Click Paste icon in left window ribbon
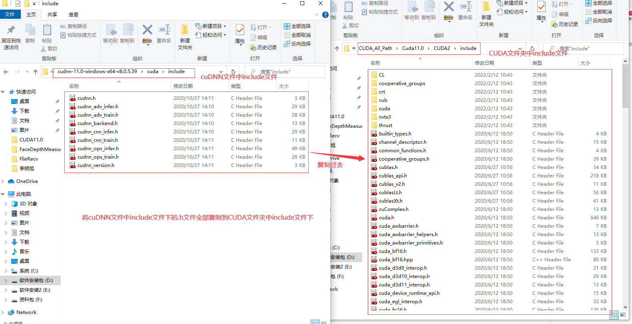The width and height of the screenshot is (632, 324). (x=47, y=34)
